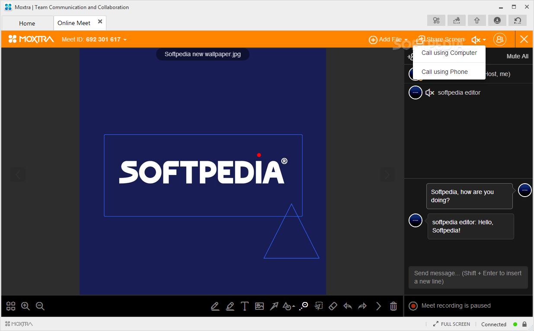Click the softpedia editor avatar in chat
This screenshot has height=331, width=534.
[416, 220]
